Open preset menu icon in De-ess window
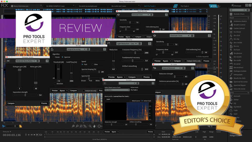 [x=88, y=49]
